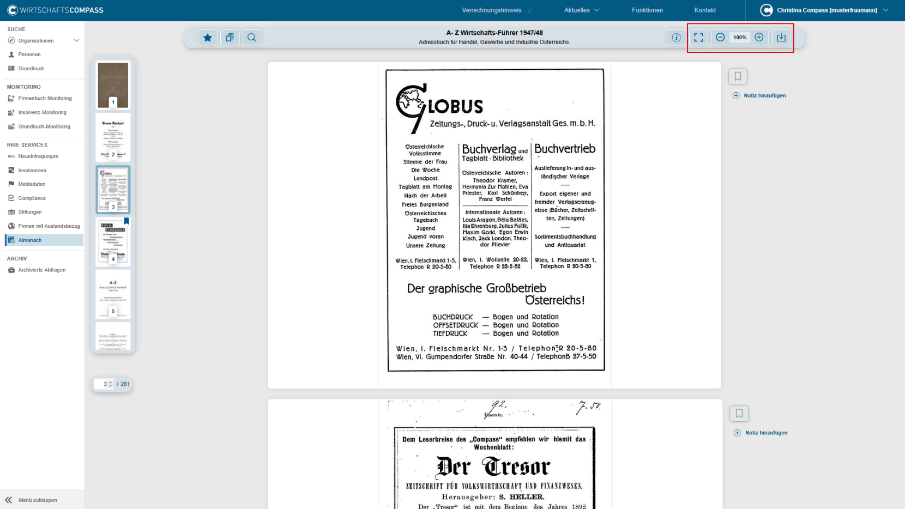Zoom out with minus icon

720,37
